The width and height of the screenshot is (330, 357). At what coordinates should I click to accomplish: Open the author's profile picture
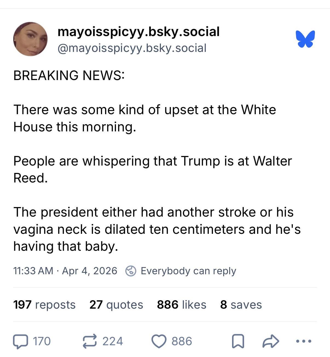[30, 39]
